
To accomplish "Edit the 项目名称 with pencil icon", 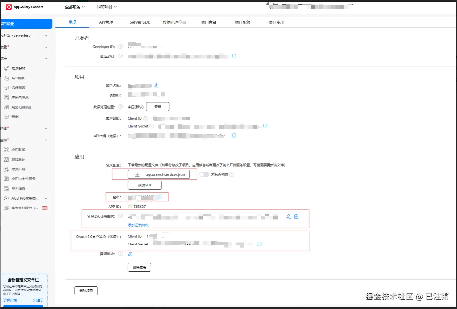I will click(x=156, y=86).
